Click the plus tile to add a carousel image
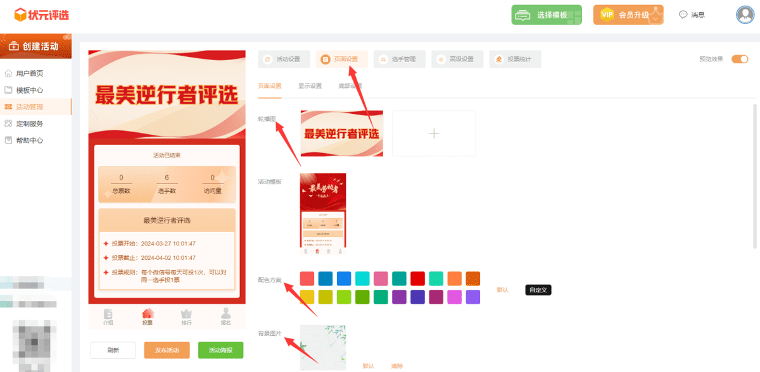This screenshot has width=760, height=372. point(433,133)
